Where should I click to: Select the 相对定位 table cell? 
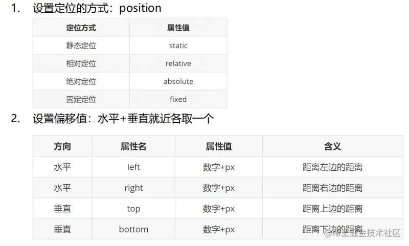tap(81, 63)
